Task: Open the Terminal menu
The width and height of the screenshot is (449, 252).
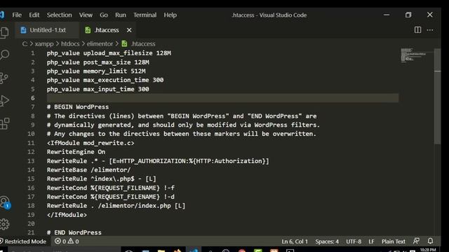Action: click(x=145, y=15)
